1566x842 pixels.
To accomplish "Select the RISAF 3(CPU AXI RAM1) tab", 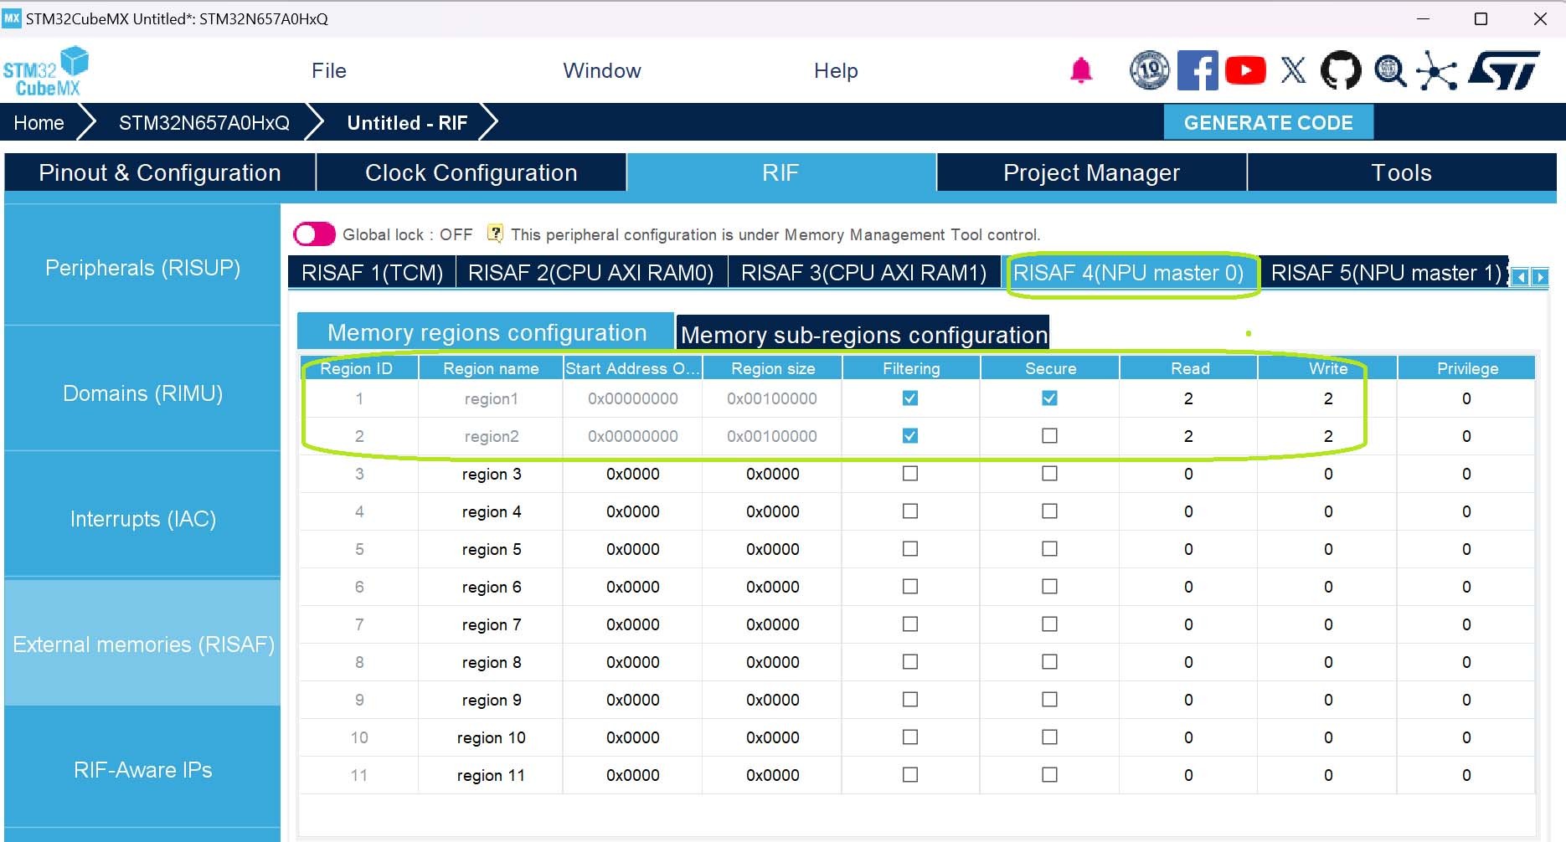I will 864,273.
